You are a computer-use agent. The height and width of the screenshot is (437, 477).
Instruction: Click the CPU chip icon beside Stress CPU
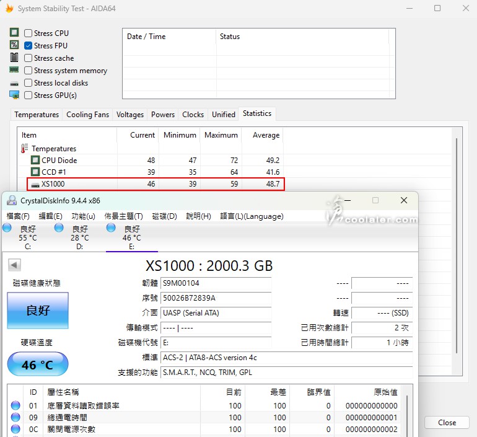[14, 32]
